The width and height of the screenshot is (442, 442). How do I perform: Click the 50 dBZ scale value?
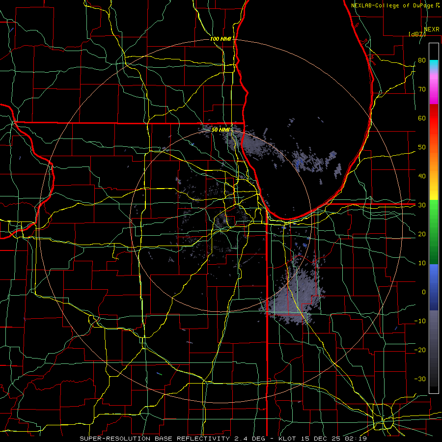click(422, 147)
